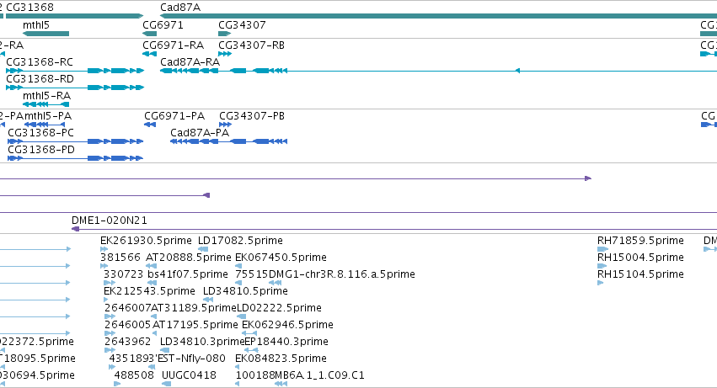Click the teal CG6971 gene arrow

coord(149,34)
